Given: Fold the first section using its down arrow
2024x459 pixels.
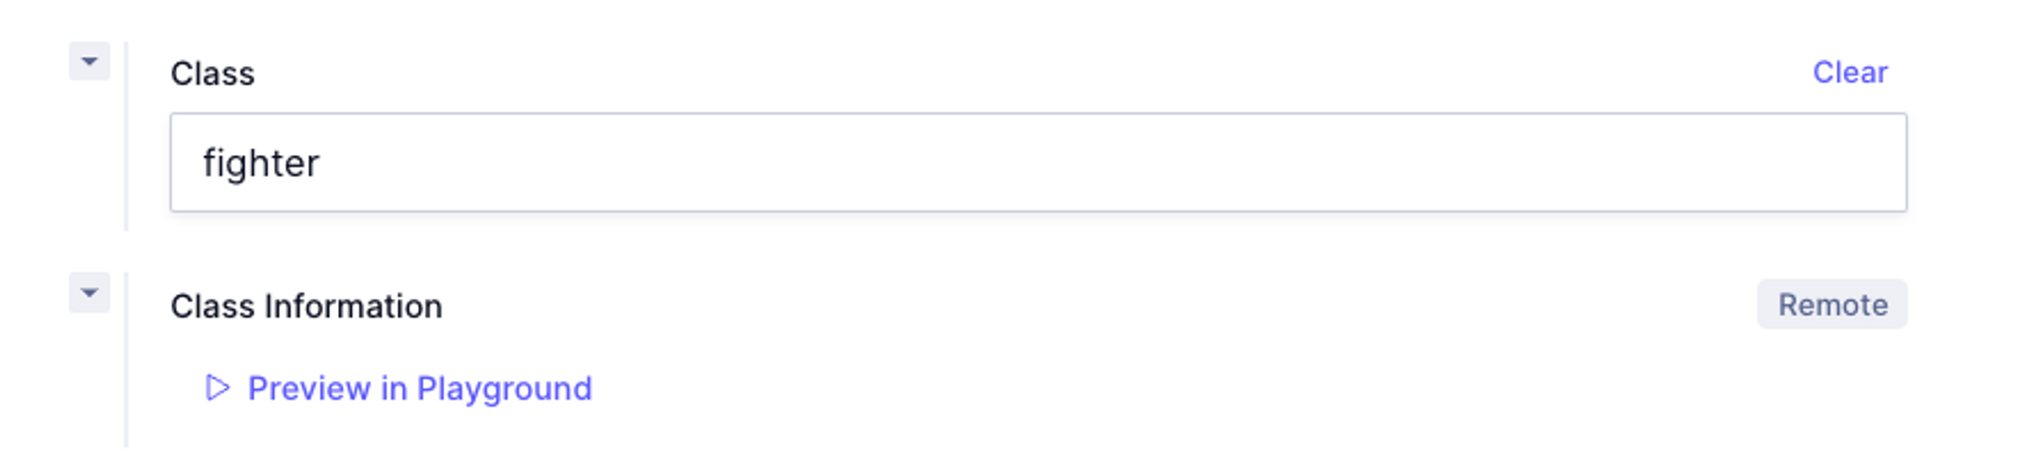Looking at the screenshot, I should tap(89, 61).
